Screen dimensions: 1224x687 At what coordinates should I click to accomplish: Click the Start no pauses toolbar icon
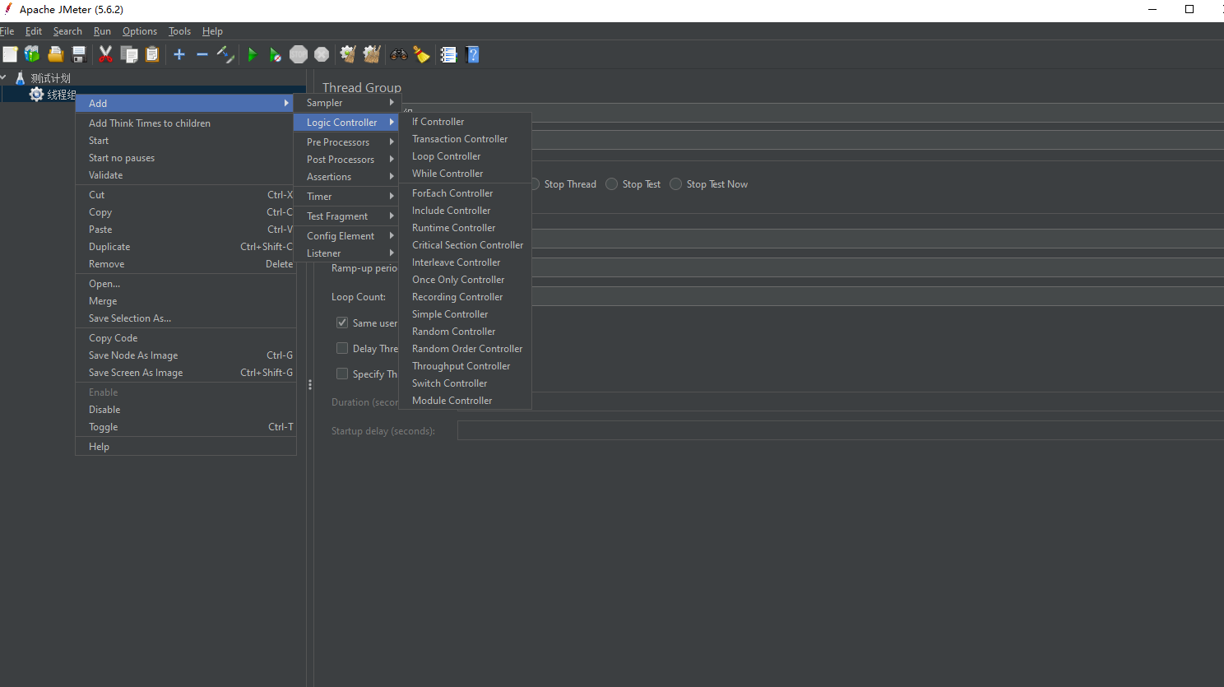click(x=276, y=54)
